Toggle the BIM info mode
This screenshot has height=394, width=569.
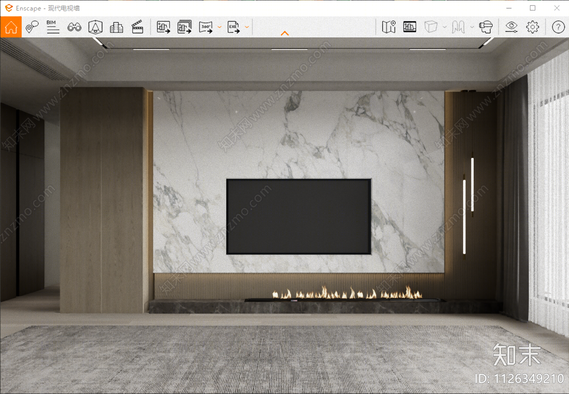53,27
